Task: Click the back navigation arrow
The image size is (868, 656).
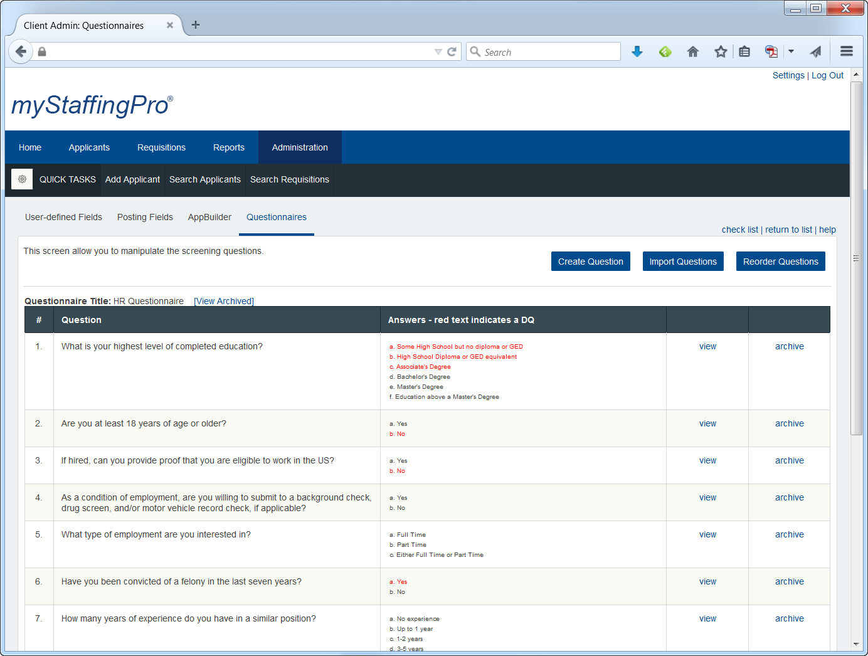Action: click(21, 51)
